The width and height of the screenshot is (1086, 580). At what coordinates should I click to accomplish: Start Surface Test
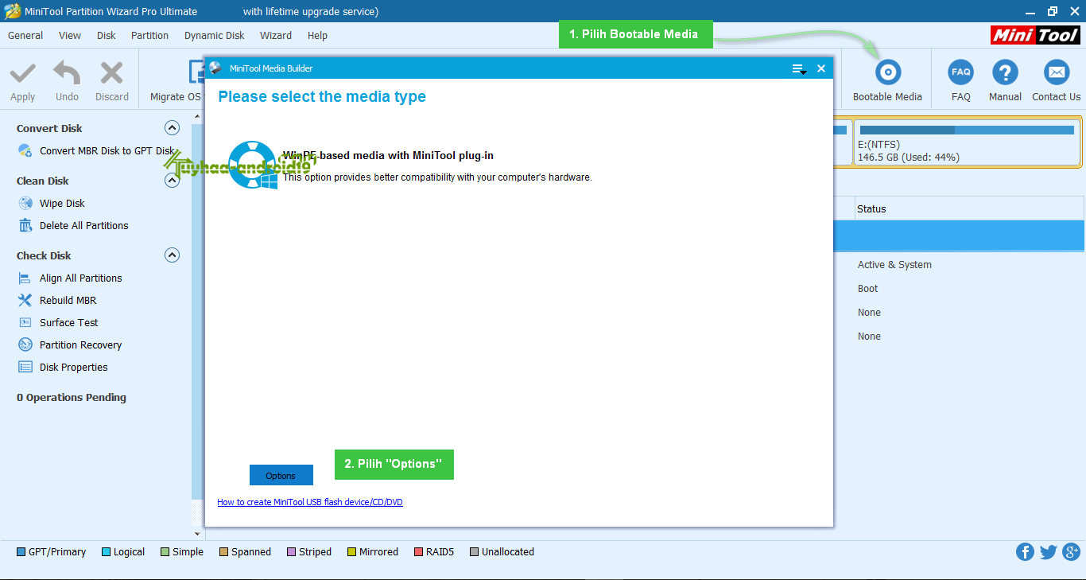pyautogui.click(x=58, y=322)
